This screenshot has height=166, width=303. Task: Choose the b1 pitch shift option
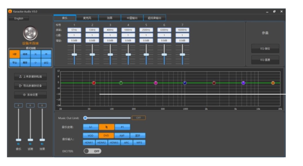pyautogui.click(x=91, y=127)
